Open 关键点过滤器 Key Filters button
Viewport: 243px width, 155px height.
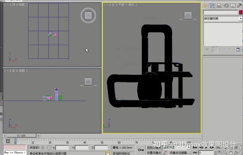[x=179, y=153]
